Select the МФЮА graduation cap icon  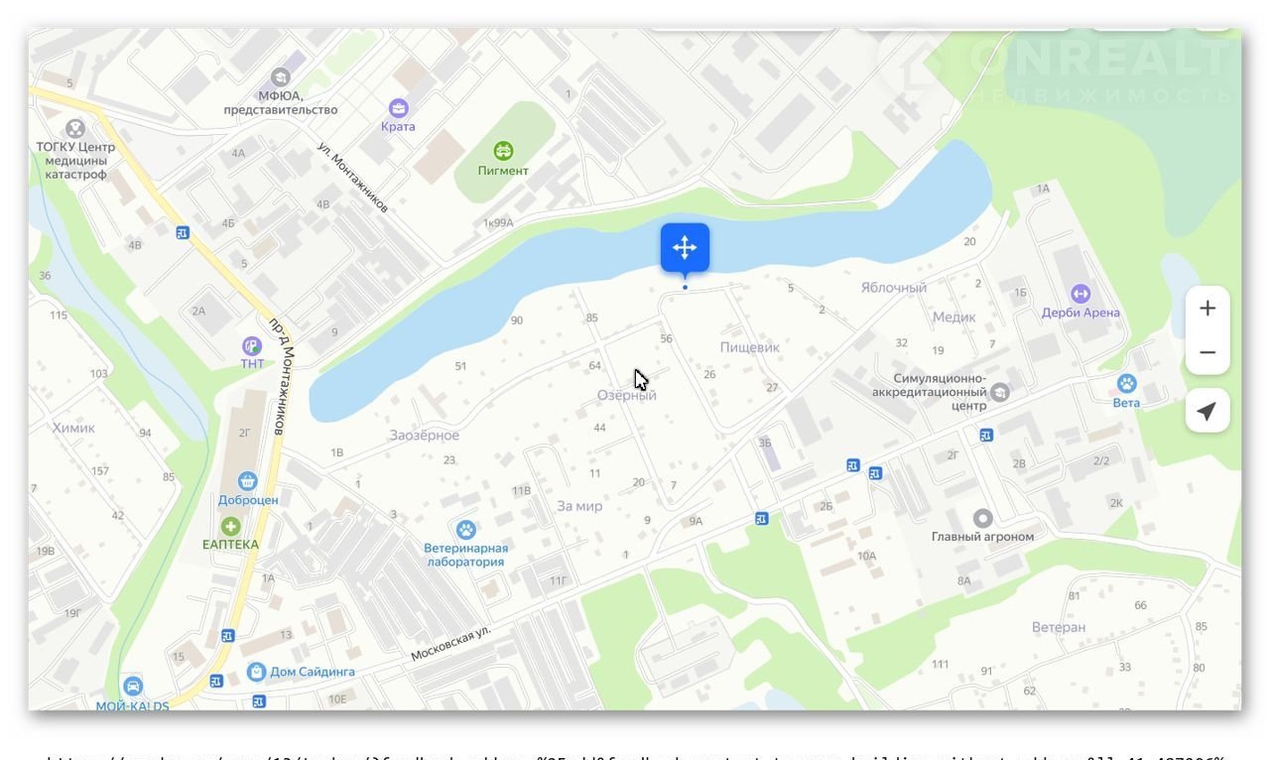281,77
